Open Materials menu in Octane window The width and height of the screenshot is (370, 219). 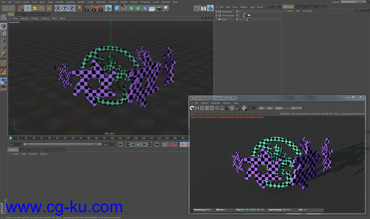pyautogui.click(x=215, y=103)
